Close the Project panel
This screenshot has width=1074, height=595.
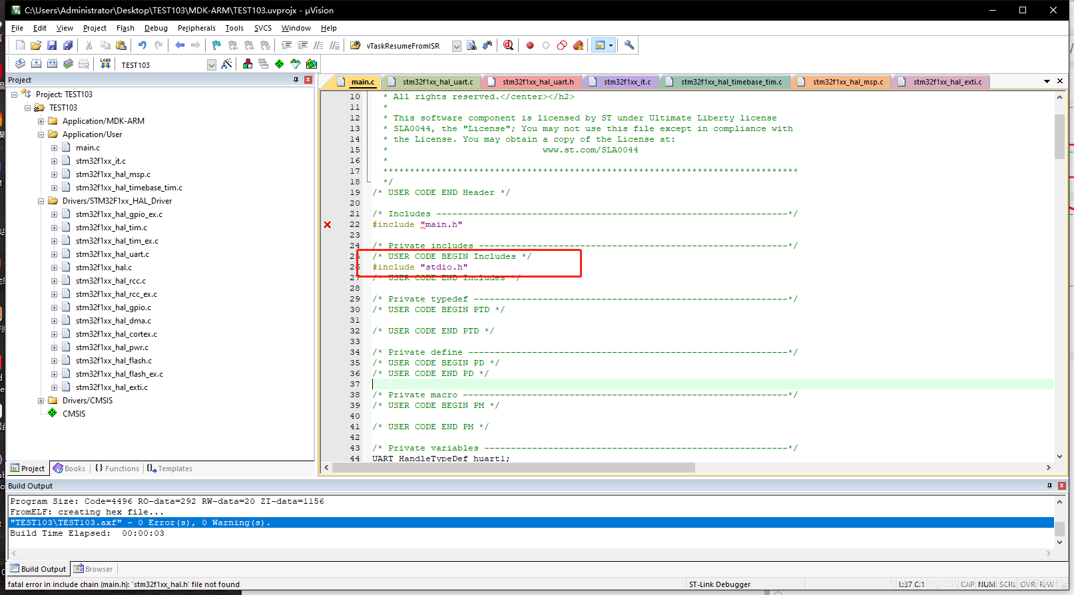tap(308, 80)
